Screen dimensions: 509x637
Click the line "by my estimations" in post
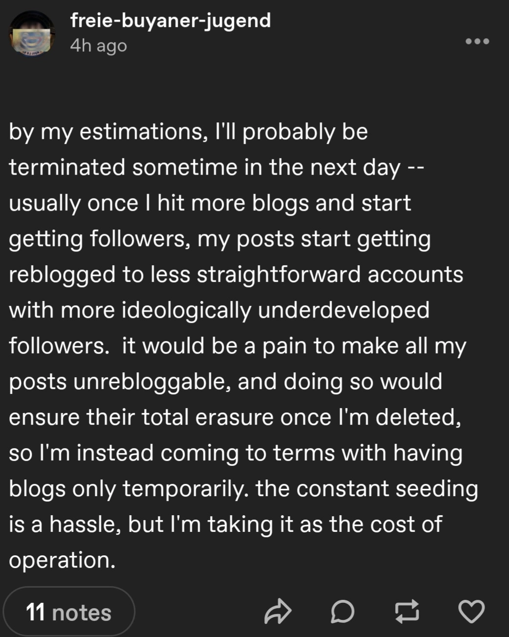[188, 132]
